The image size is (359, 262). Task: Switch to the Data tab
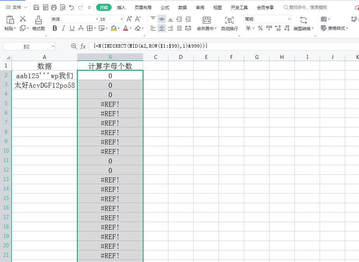coord(182,8)
